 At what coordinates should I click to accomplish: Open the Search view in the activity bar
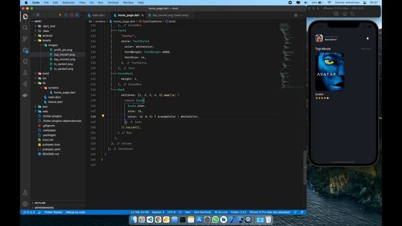pos(25,28)
